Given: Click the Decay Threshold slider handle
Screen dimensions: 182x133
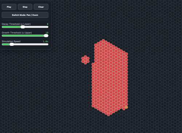Looking at the screenshot, I should click(x=23, y=27).
